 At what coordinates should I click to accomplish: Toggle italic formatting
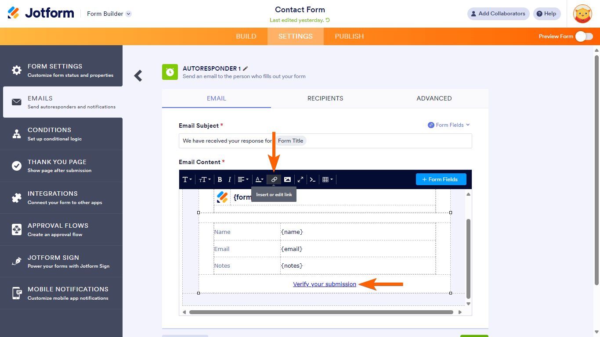click(x=229, y=179)
